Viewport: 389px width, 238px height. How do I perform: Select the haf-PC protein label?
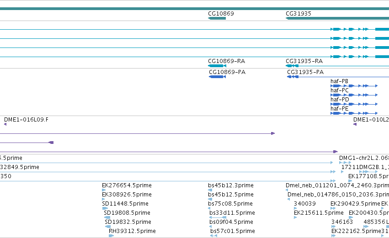click(339, 90)
